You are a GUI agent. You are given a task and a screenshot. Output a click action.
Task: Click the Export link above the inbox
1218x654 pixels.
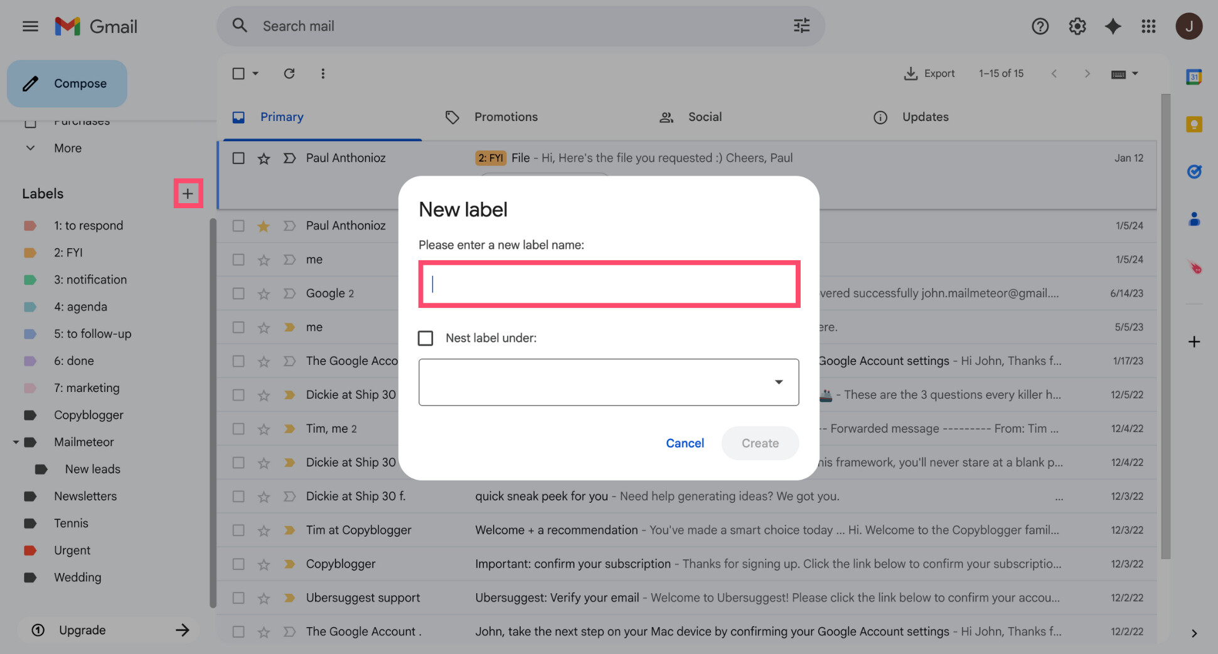point(930,73)
